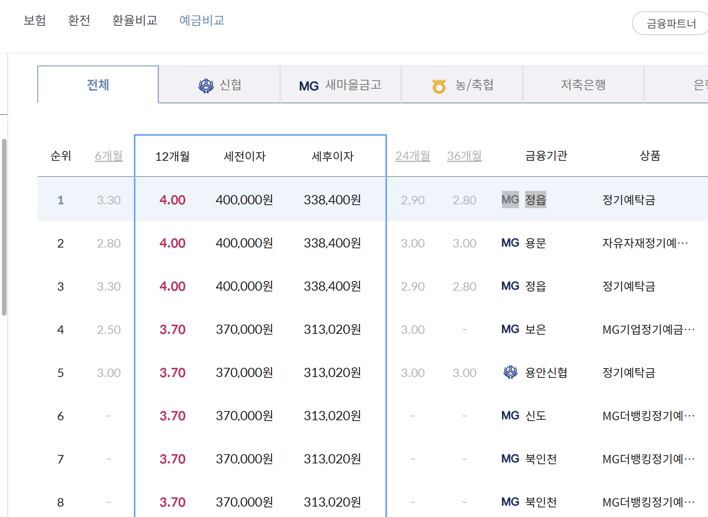
Task: Select the 전체 tab
Action: coord(98,85)
